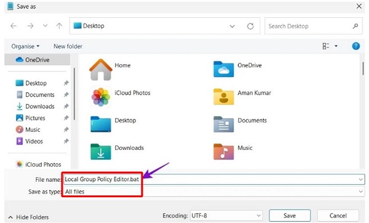Screen dimensions: 369x223
Task: Select the Desktop folder in file pane
Action: click(113, 124)
